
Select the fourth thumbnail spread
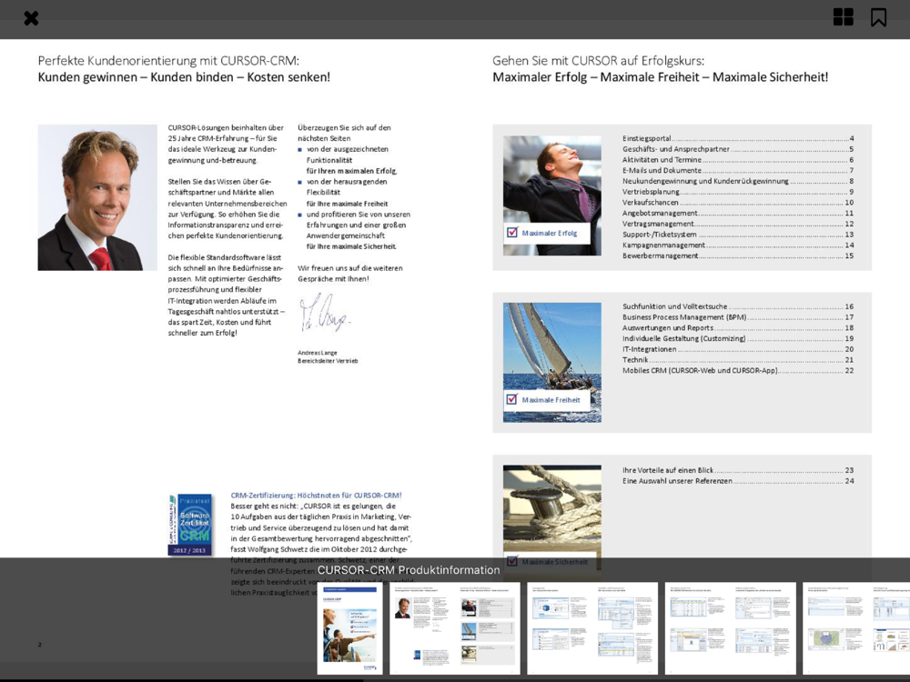click(x=730, y=628)
